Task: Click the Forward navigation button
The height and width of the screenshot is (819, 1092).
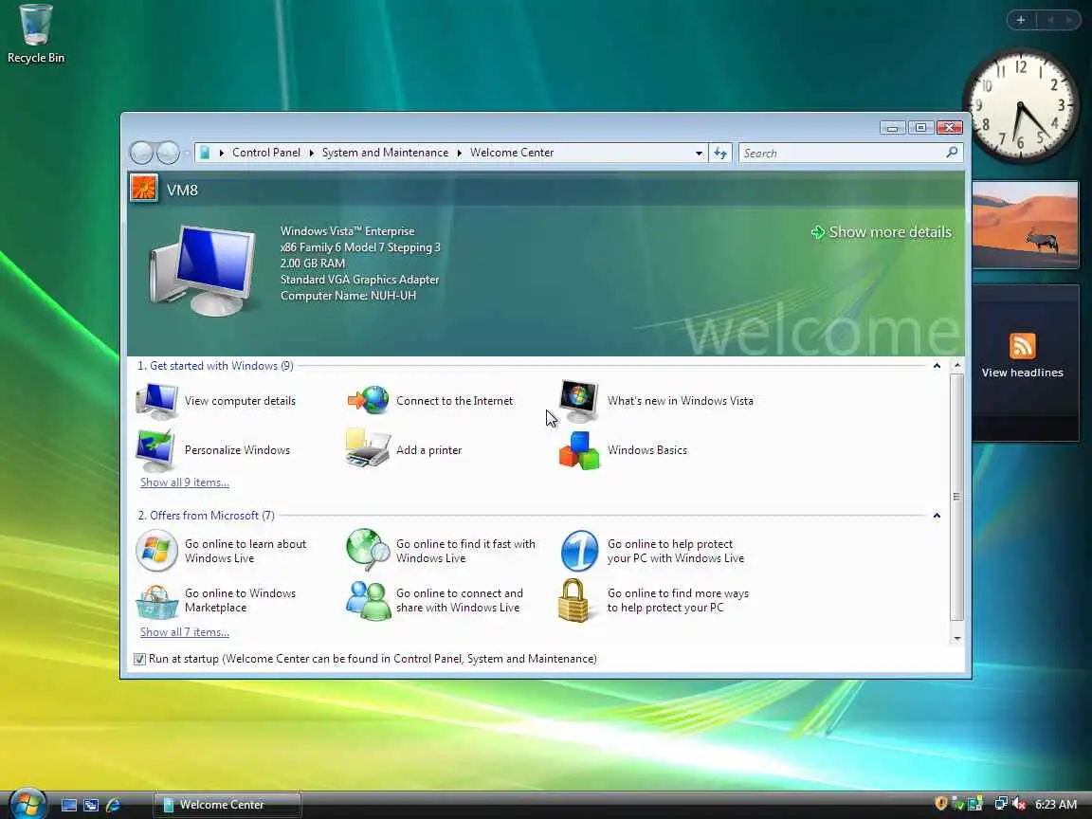Action: point(168,152)
